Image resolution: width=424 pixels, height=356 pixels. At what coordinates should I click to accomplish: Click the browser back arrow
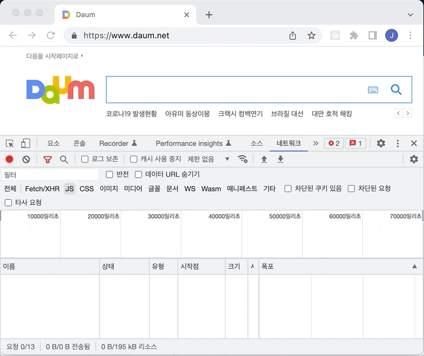pos(13,35)
